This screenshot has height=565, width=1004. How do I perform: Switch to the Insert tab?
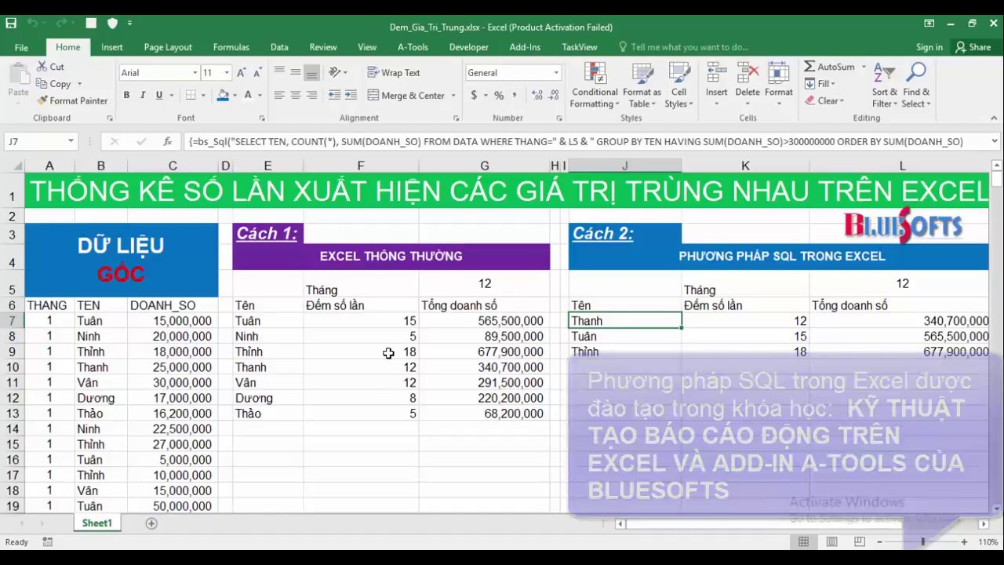click(112, 47)
